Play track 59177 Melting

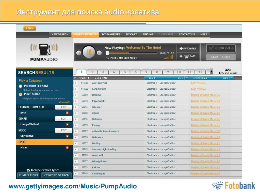point(76,143)
